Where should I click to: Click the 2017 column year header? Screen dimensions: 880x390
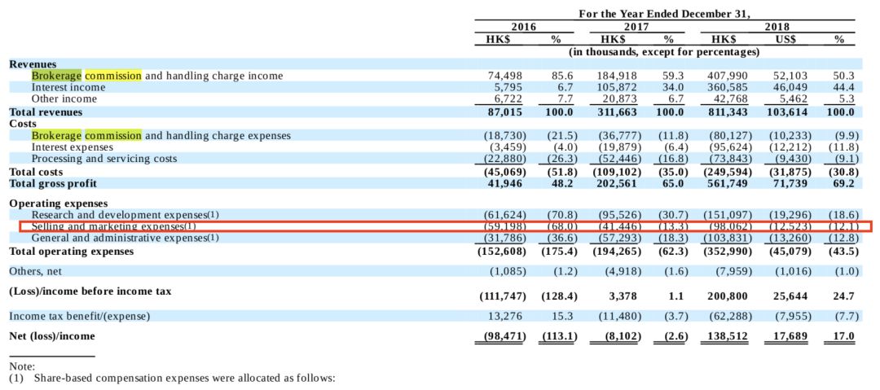click(636, 27)
